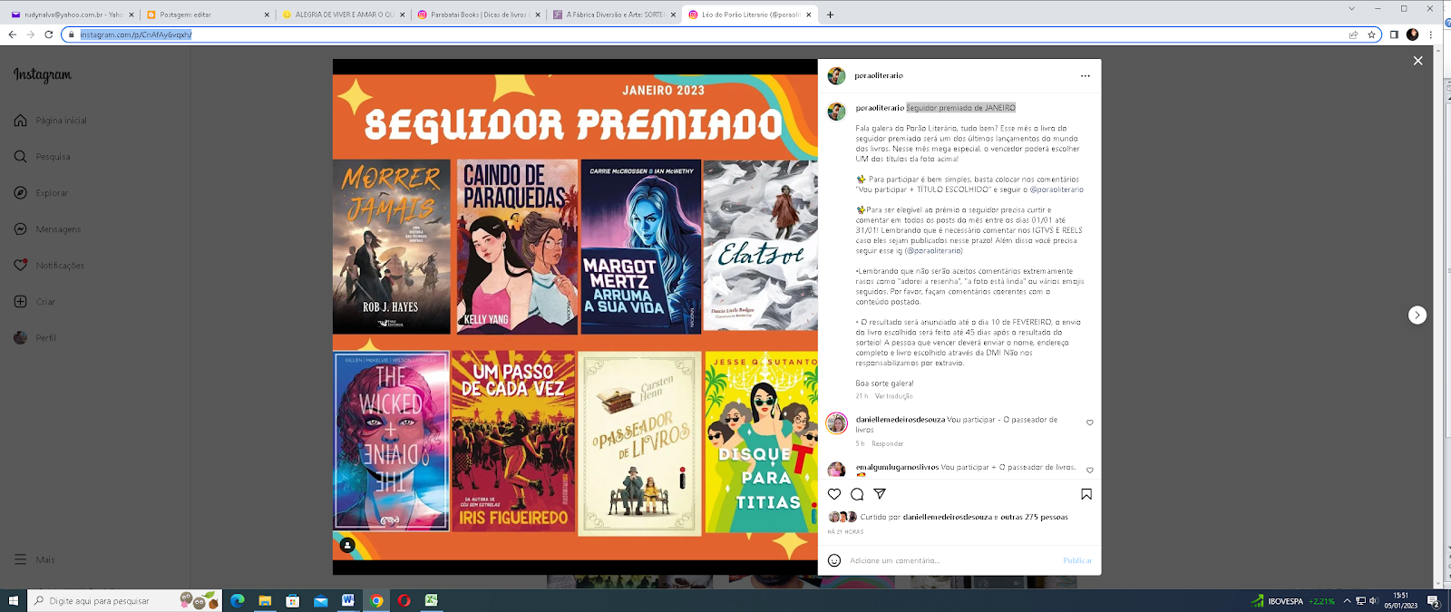1451x612 pixels.
Task: Open a new browser tab
Action: 830,15
